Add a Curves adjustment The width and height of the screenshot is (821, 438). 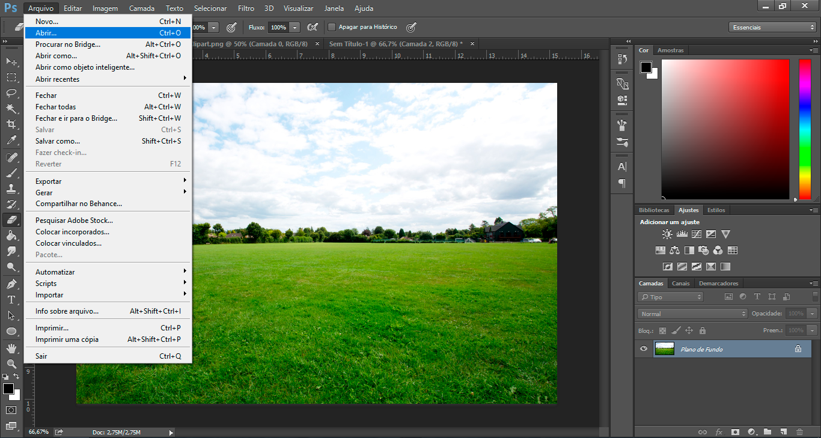(x=697, y=234)
